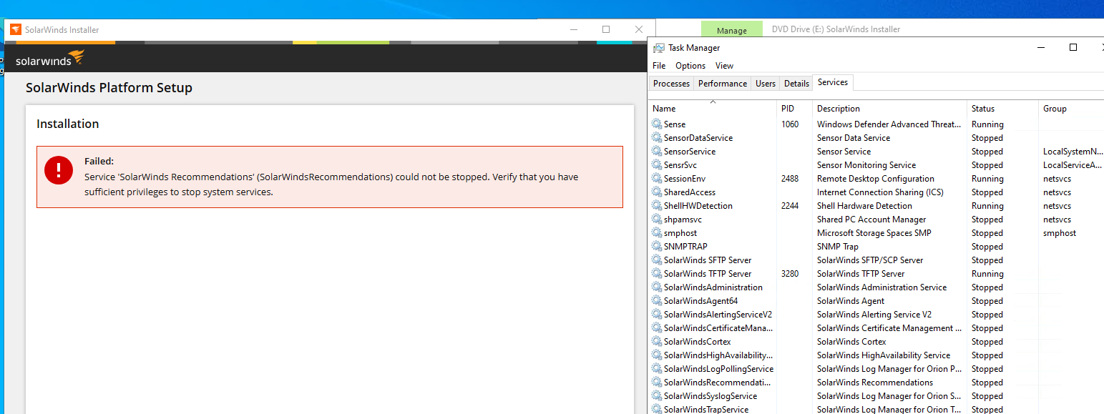
Task: Click the Internet Connection Sharing (ICS) description
Action: (x=880, y=192)
